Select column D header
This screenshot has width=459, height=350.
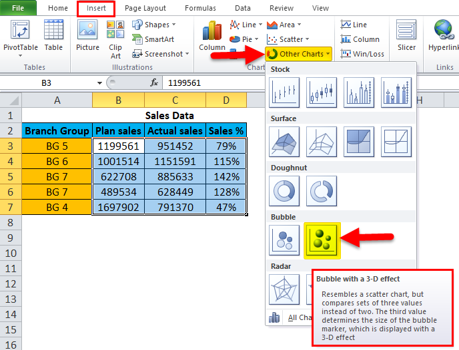coord(226,100)
